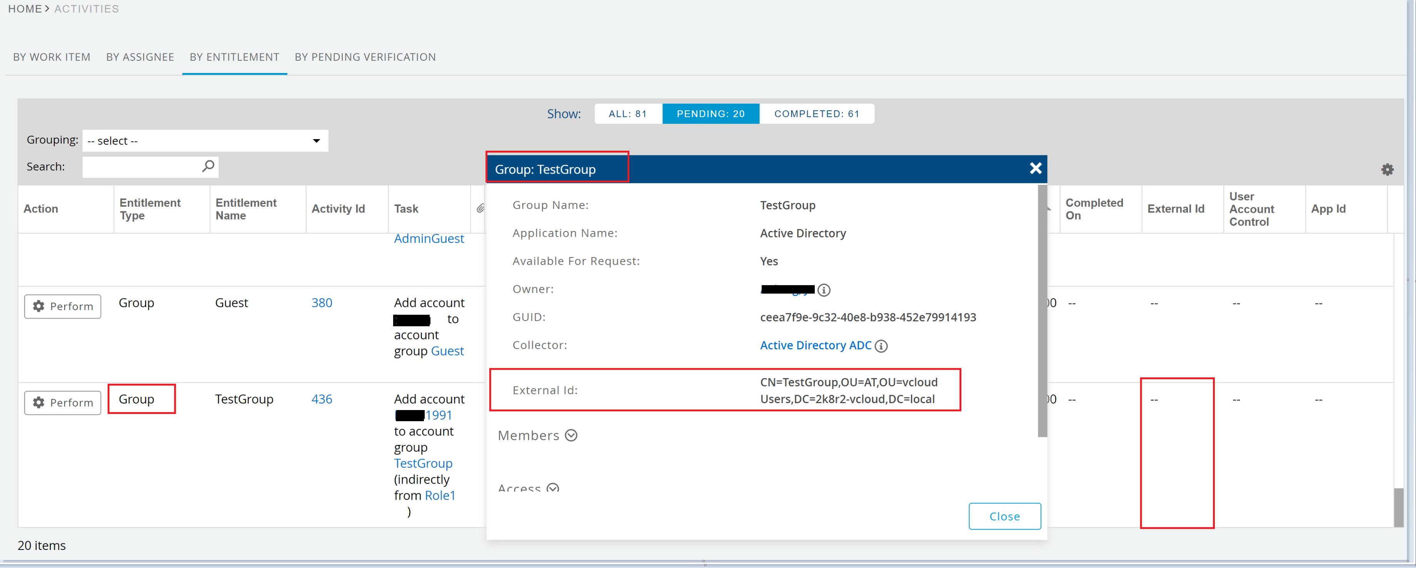Switch to BY ASSIGNEE tab

click(140, 57)
